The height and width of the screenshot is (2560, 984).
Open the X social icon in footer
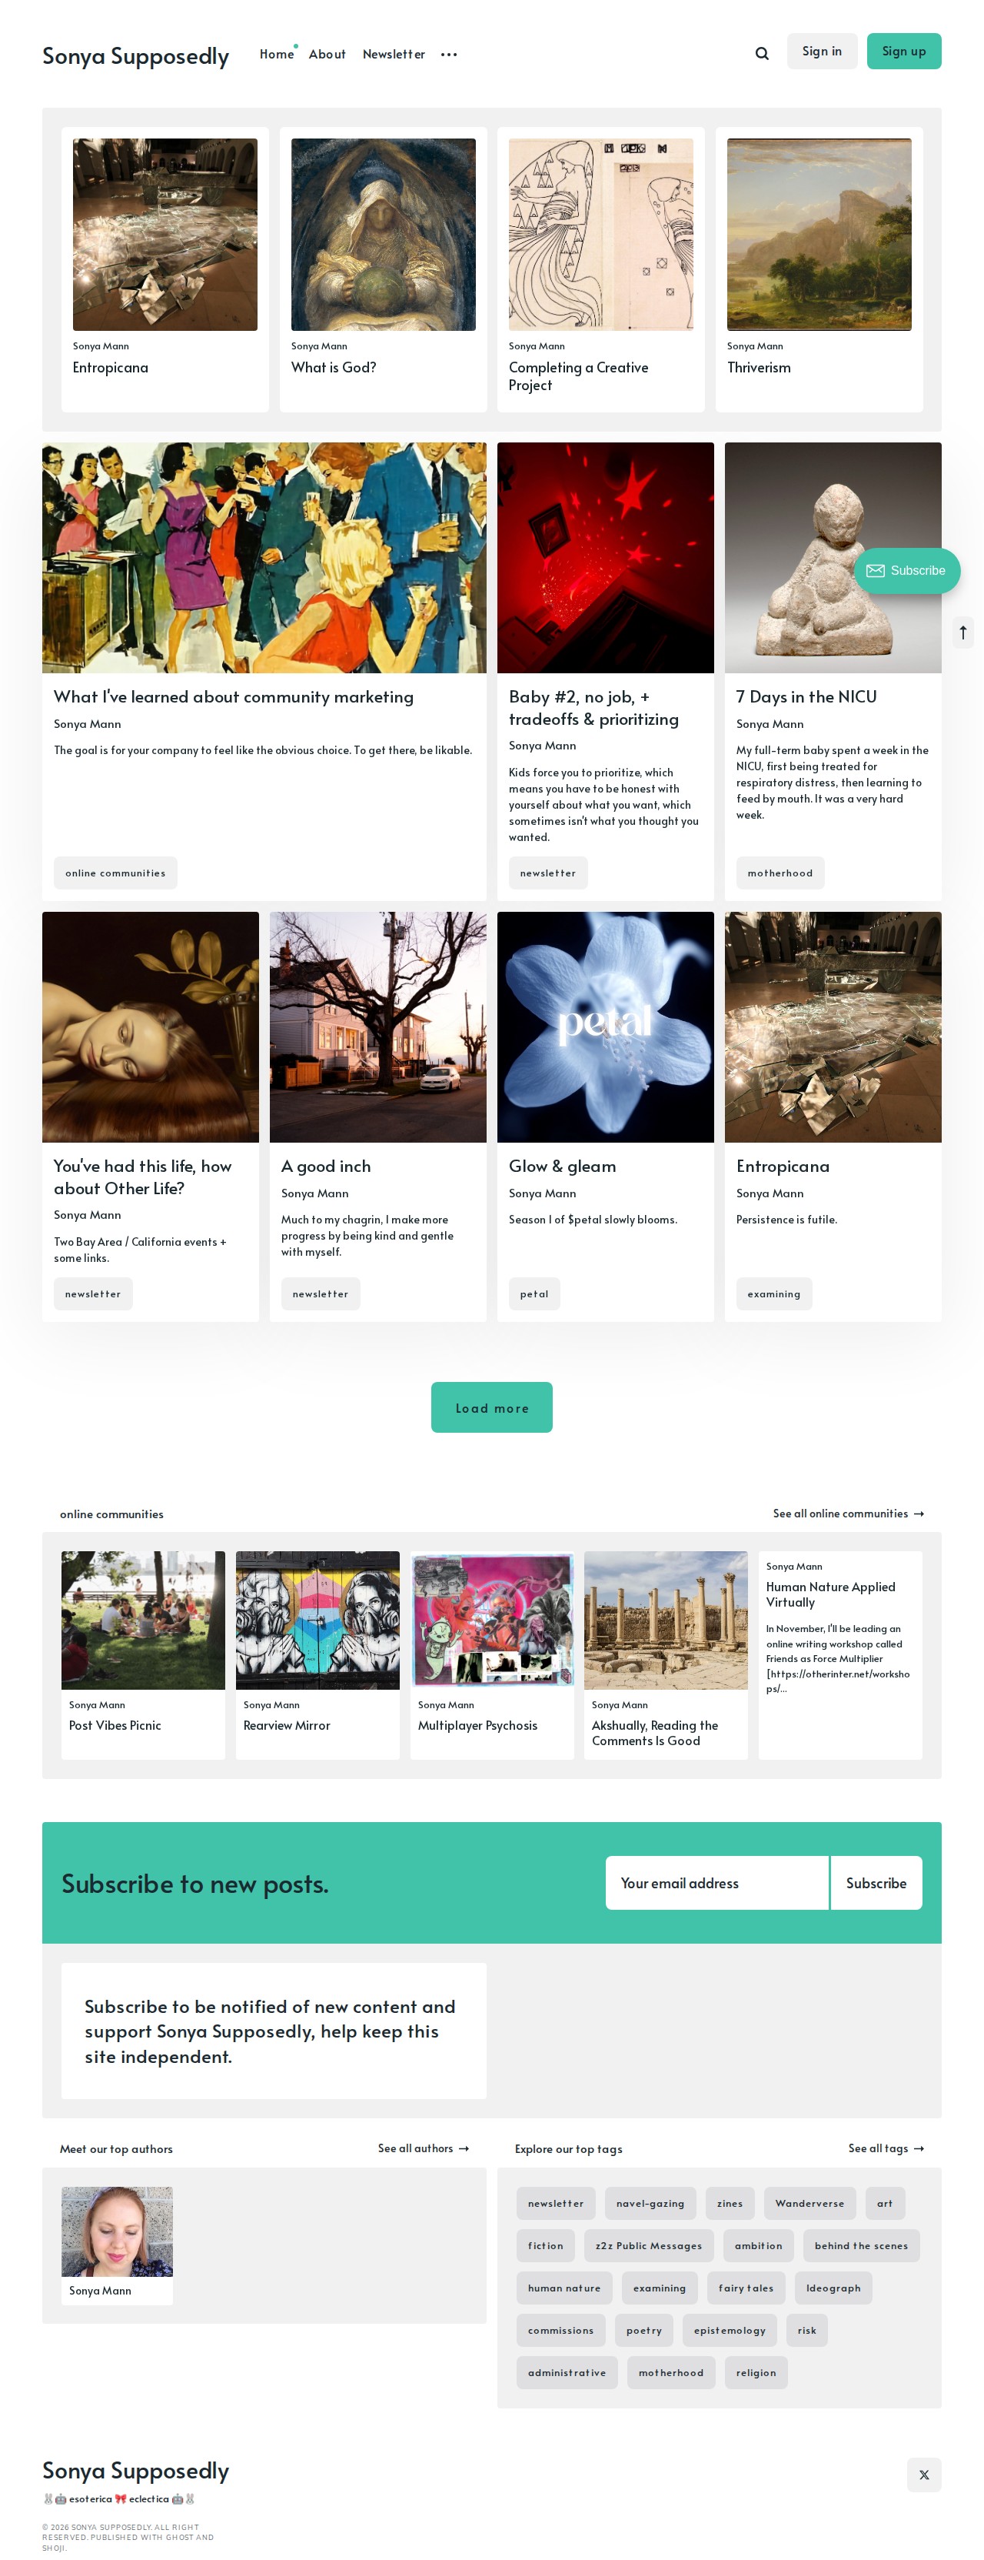[x=923, y=2474]
